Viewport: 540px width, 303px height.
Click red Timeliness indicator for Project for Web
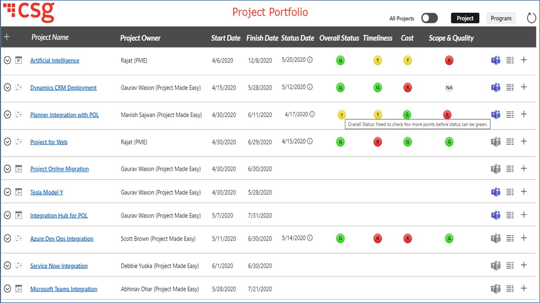click(x=378, y=142)
